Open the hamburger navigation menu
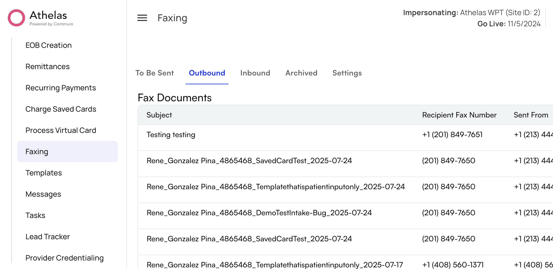The width and height of the screenshot is (553, 269). tap(142, 18)
